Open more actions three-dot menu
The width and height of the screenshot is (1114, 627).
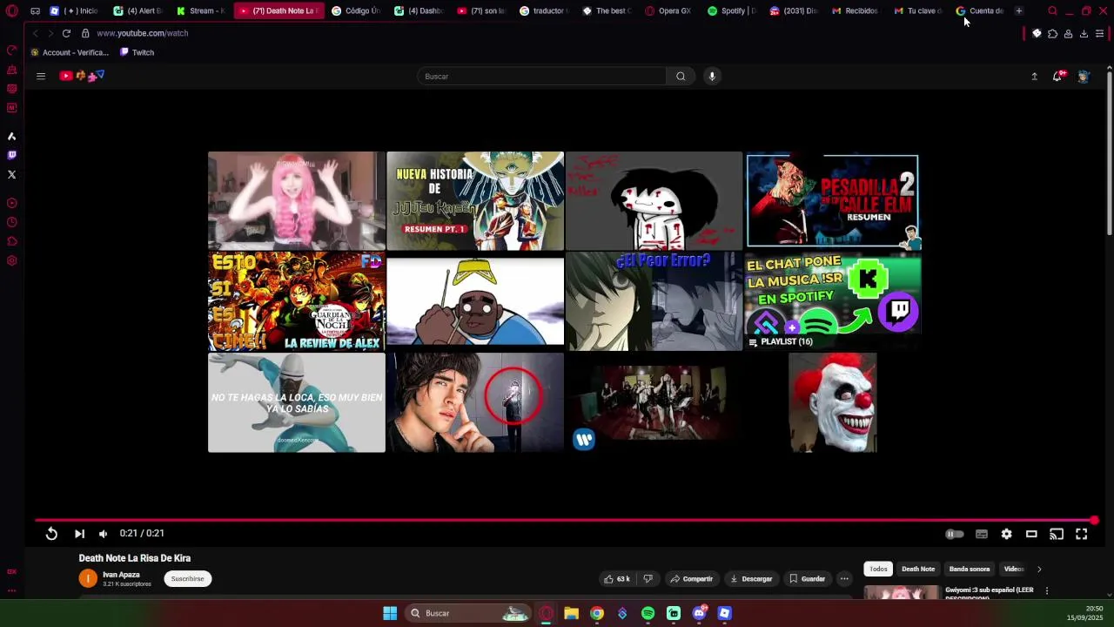tap(844, 579)
